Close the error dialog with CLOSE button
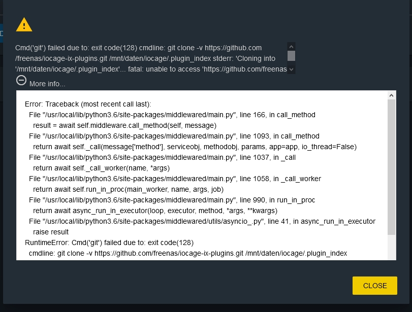 coord(375,286)
